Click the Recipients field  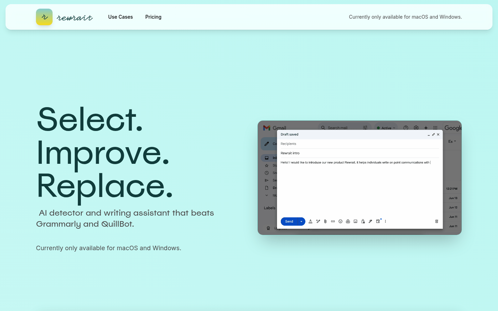pyautogui.click(x=360, y=144)
